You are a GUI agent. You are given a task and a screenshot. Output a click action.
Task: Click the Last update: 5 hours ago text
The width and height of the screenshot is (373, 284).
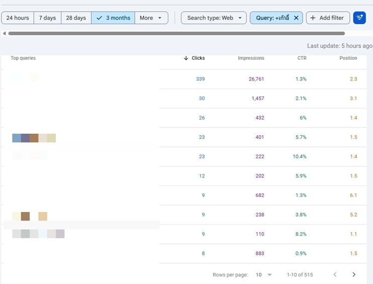[340, 46]
